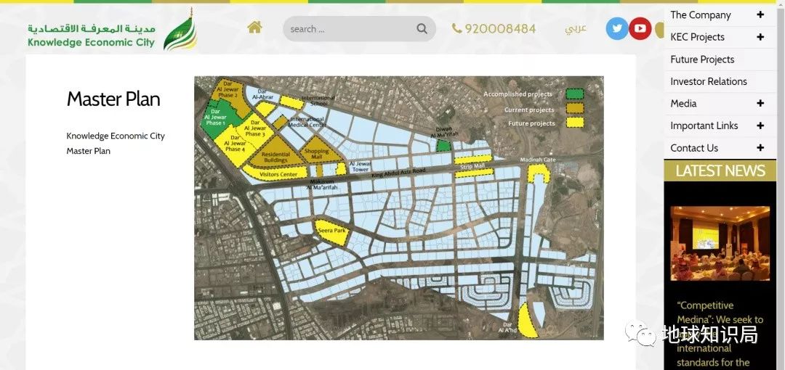
Task: Expand The Company menu plus sign
Action: click(x=760, y=15)
